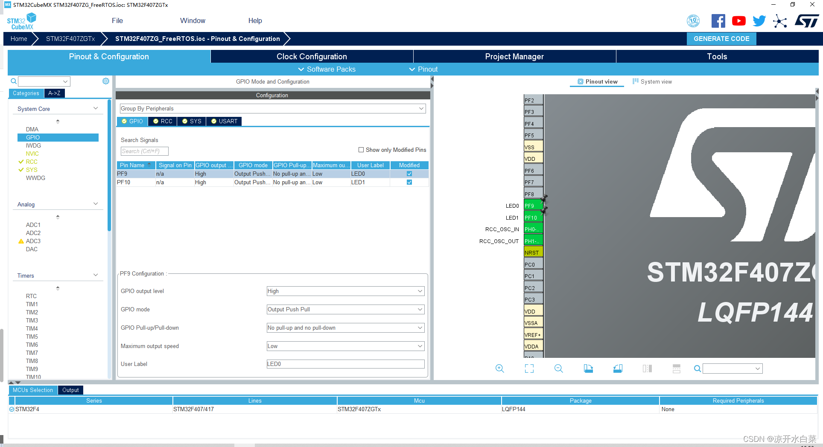Rotate the chip clockwise
The image size is (823, 447).
tap(588, 369)
